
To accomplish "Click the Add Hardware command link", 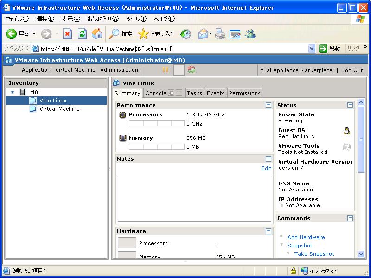I will [306, 237].
